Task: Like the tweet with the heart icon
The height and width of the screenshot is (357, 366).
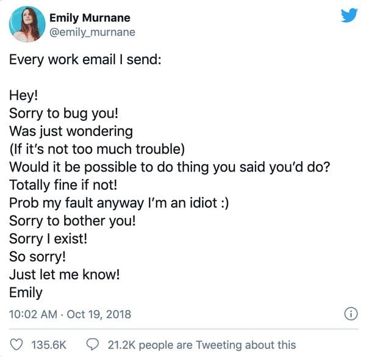Action: pos(17,345)
